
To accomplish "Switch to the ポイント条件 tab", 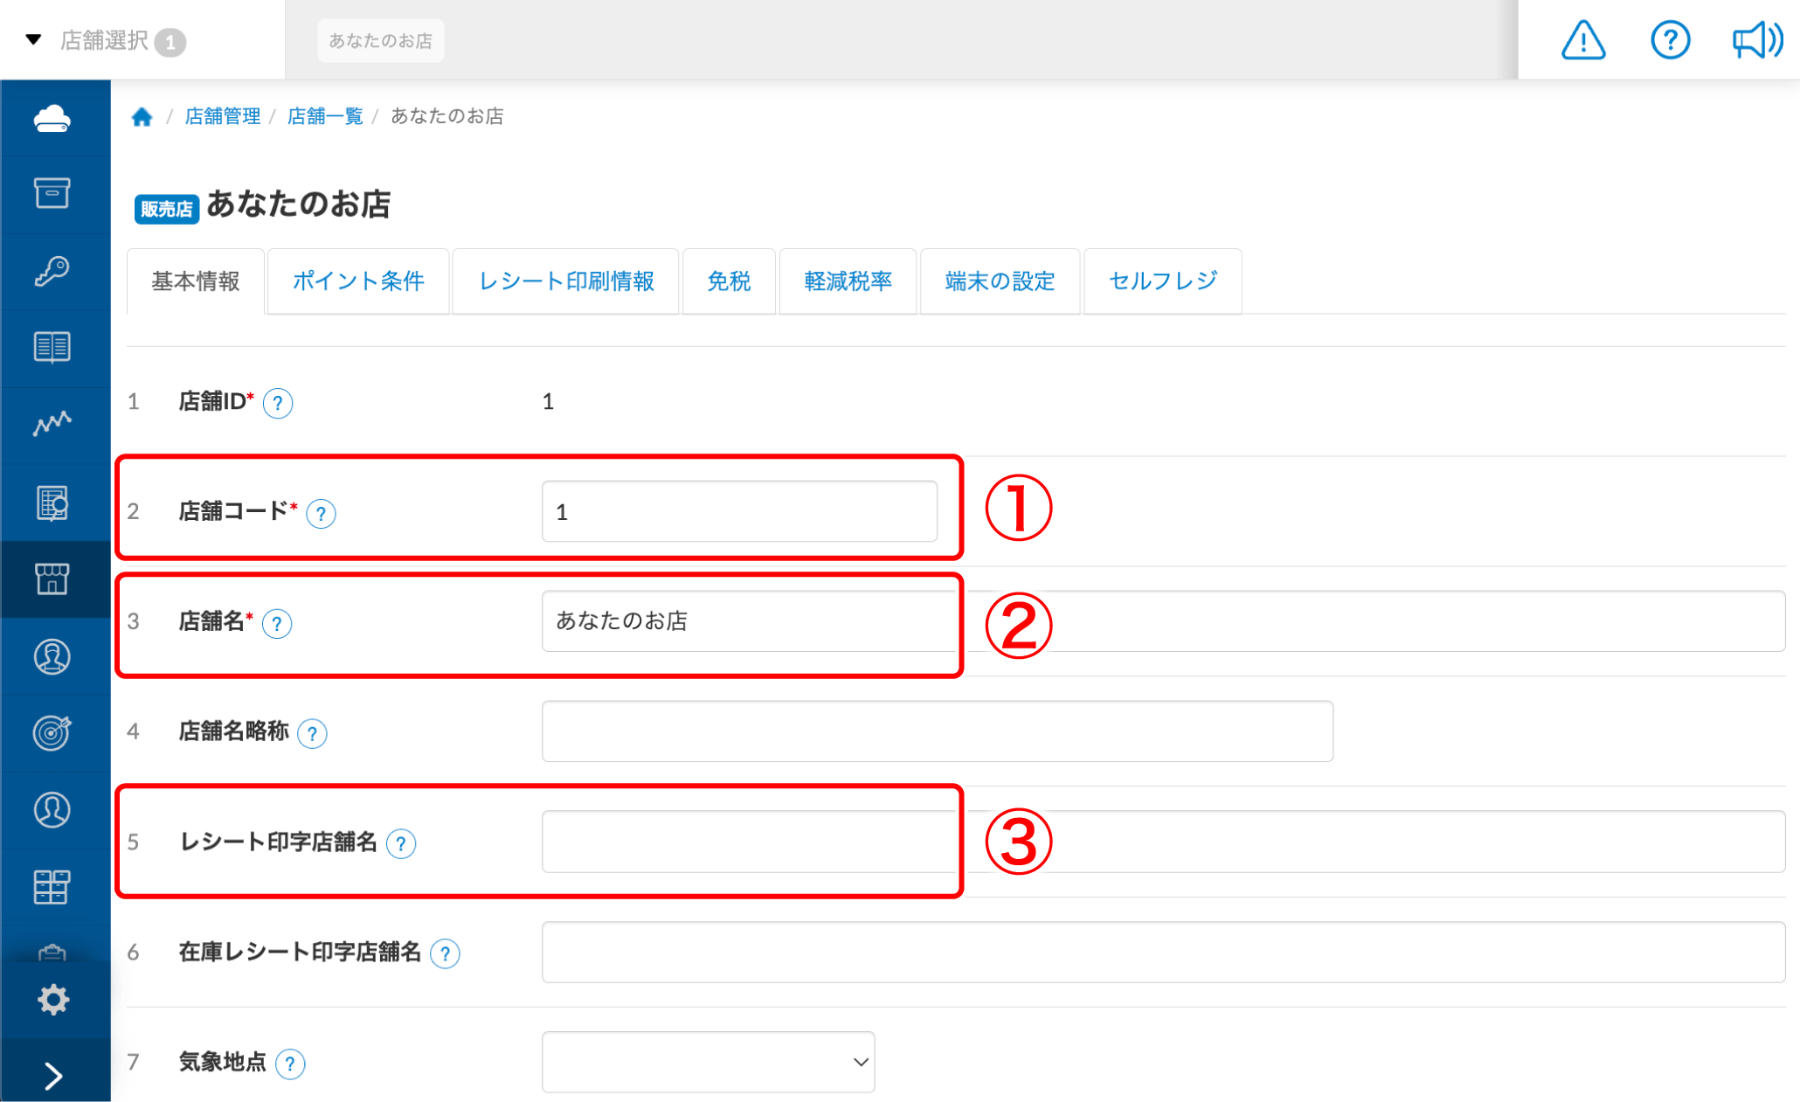I will coord(358,281).
